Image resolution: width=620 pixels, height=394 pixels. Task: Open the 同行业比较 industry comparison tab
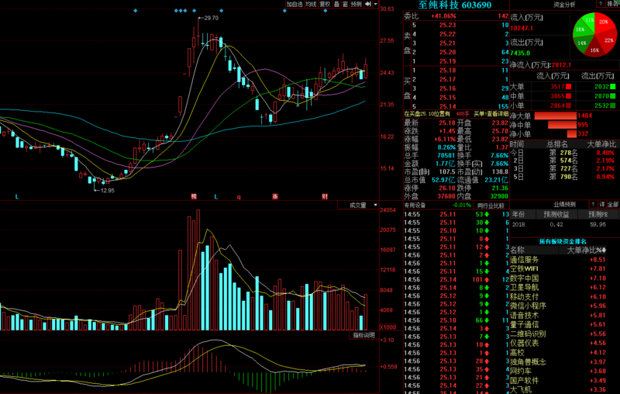[x=490, y=205]
